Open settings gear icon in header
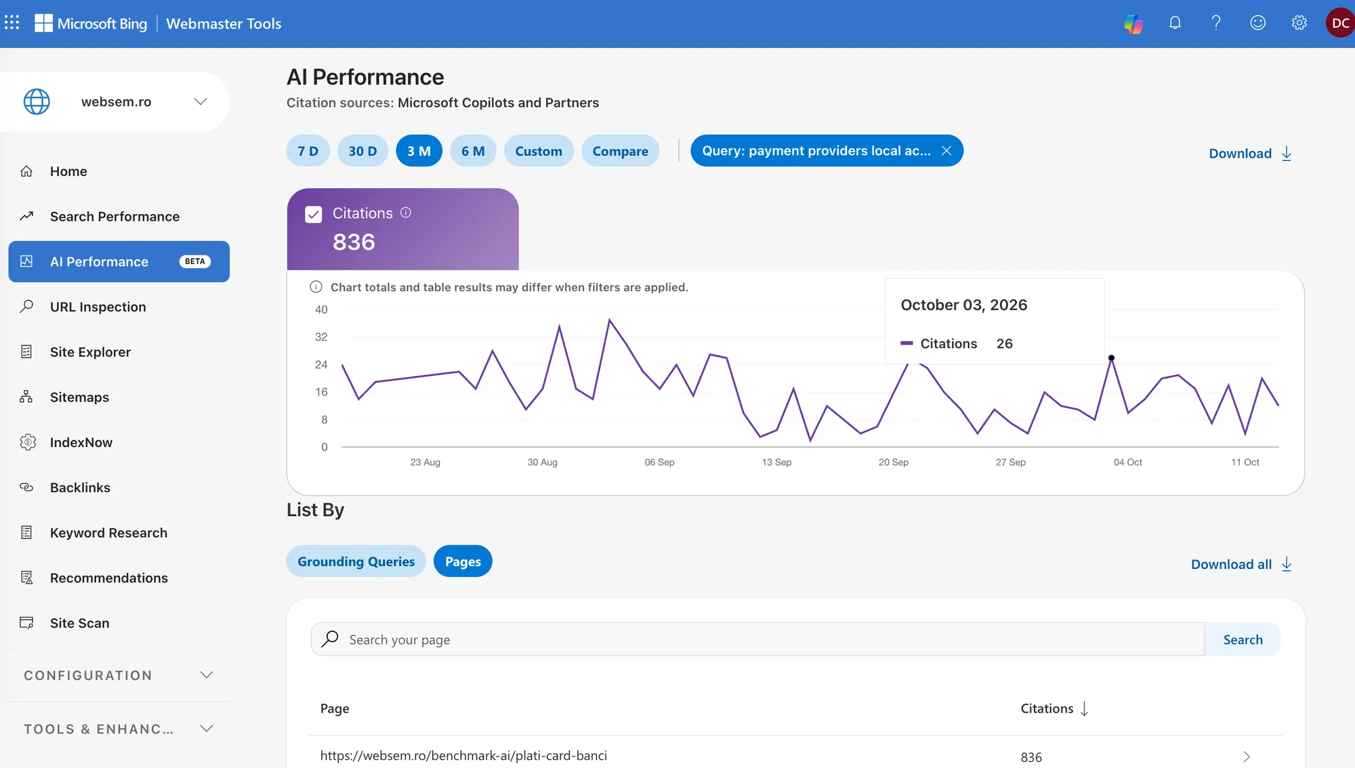This screenshot has width=1355, height=768. [1299, 23]
